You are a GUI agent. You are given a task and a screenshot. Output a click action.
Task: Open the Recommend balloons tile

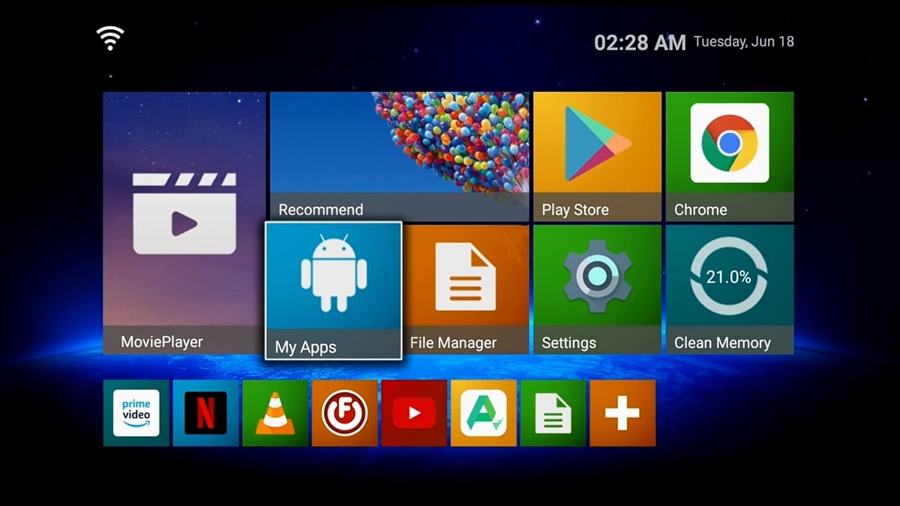coord(400,157)
